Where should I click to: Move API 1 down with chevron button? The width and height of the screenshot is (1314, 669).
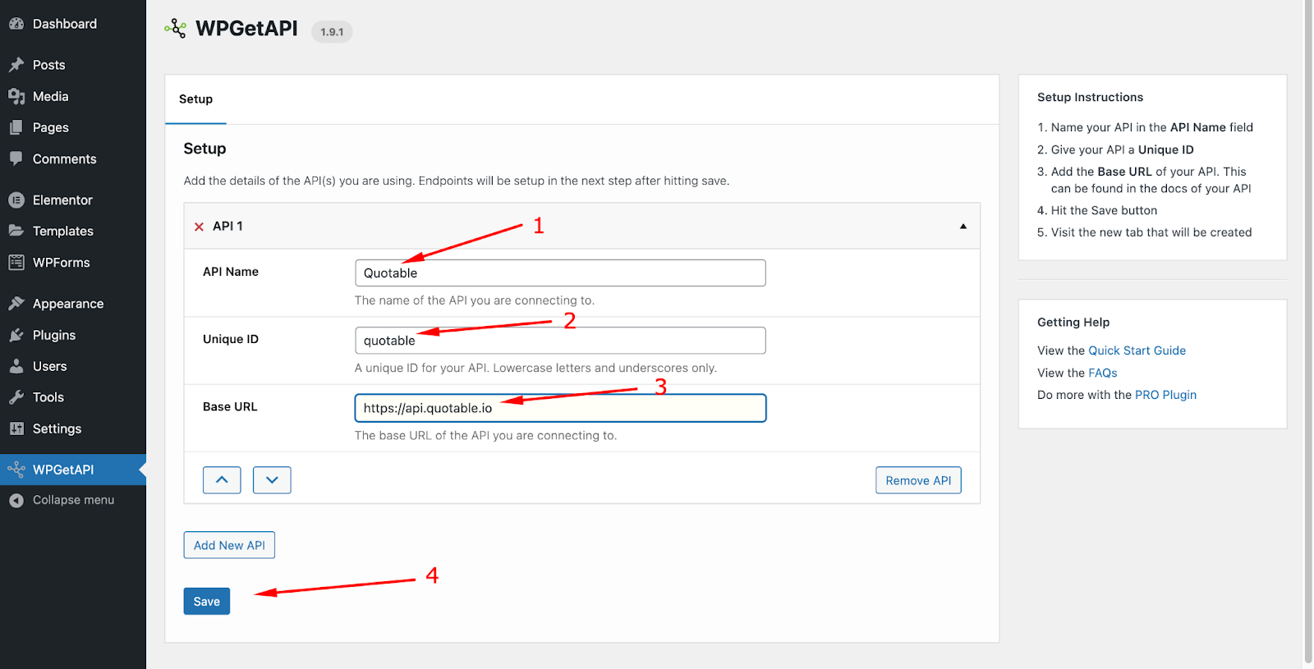coord(272,480)
